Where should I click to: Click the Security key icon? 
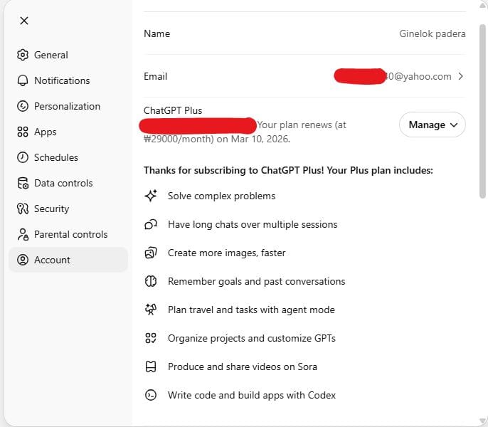22,209
